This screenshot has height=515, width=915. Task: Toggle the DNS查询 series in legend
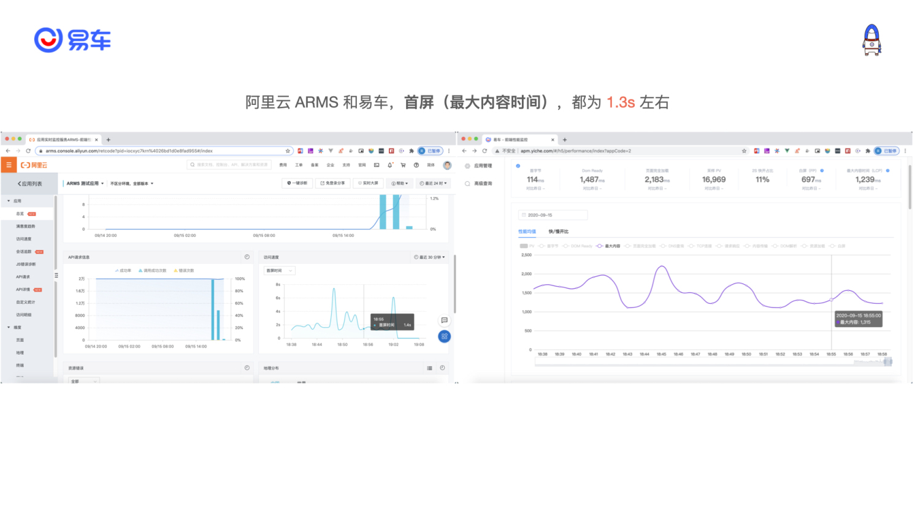coord(672,246)
